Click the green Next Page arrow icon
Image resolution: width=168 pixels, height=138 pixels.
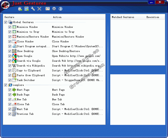(x=14, y=90)
